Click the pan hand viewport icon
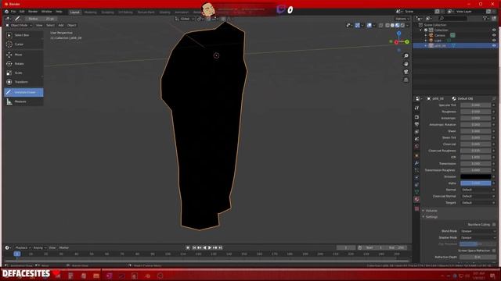Image resolution: width=501 pixels, height=281 pixels. click(x=406, y=64)
